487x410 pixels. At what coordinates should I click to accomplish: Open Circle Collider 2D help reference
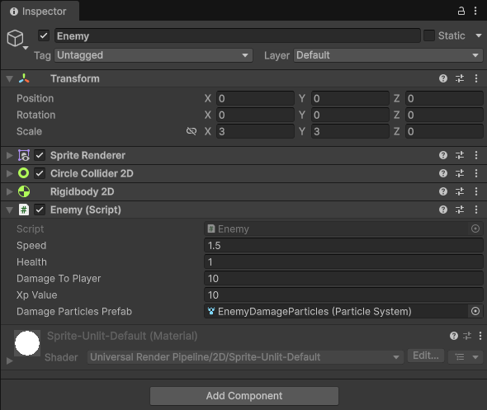443,173
